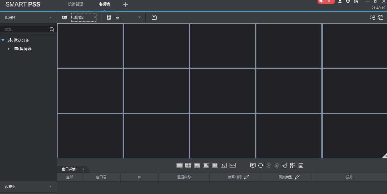
Task: Click the red alarm speaker indicator
Action: click(x=322, y=1)
